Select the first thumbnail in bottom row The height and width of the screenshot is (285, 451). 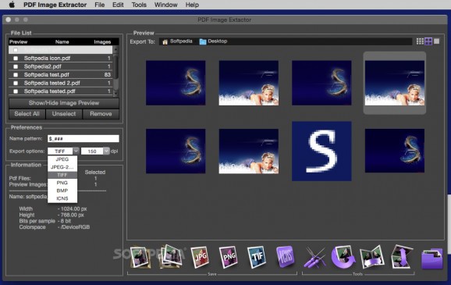[x=176, y=151]
